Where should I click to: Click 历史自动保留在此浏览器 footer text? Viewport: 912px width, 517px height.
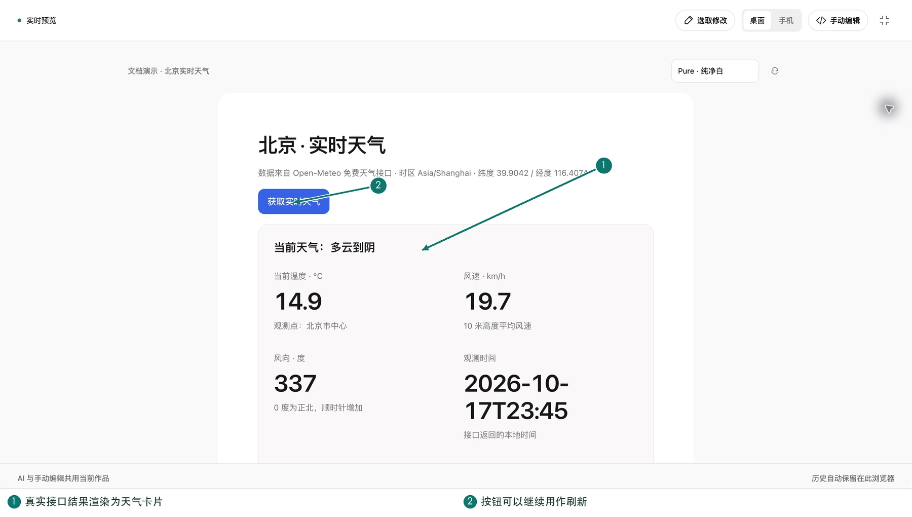point(853,478)
